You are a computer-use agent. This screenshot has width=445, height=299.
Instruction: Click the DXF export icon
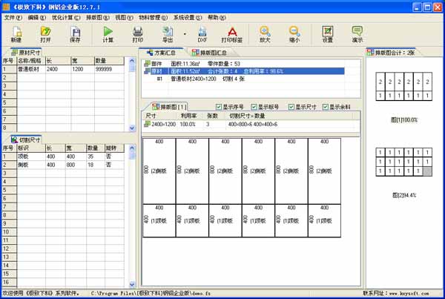[x=202, y=34]
